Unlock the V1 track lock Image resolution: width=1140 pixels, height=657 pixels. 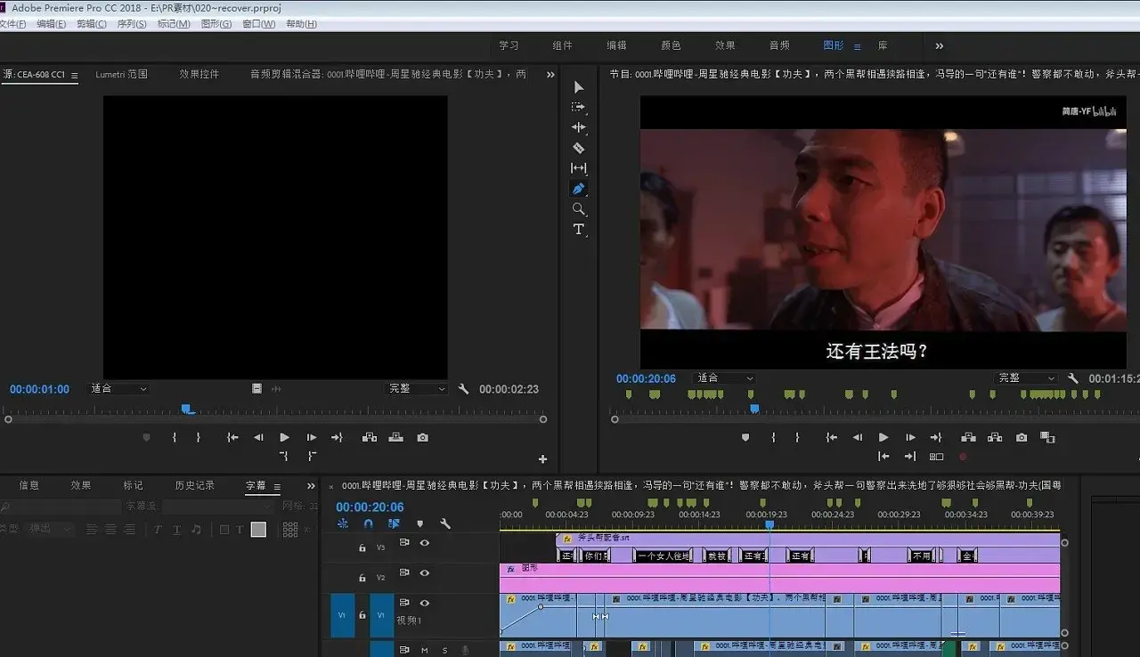pos(361,614)
